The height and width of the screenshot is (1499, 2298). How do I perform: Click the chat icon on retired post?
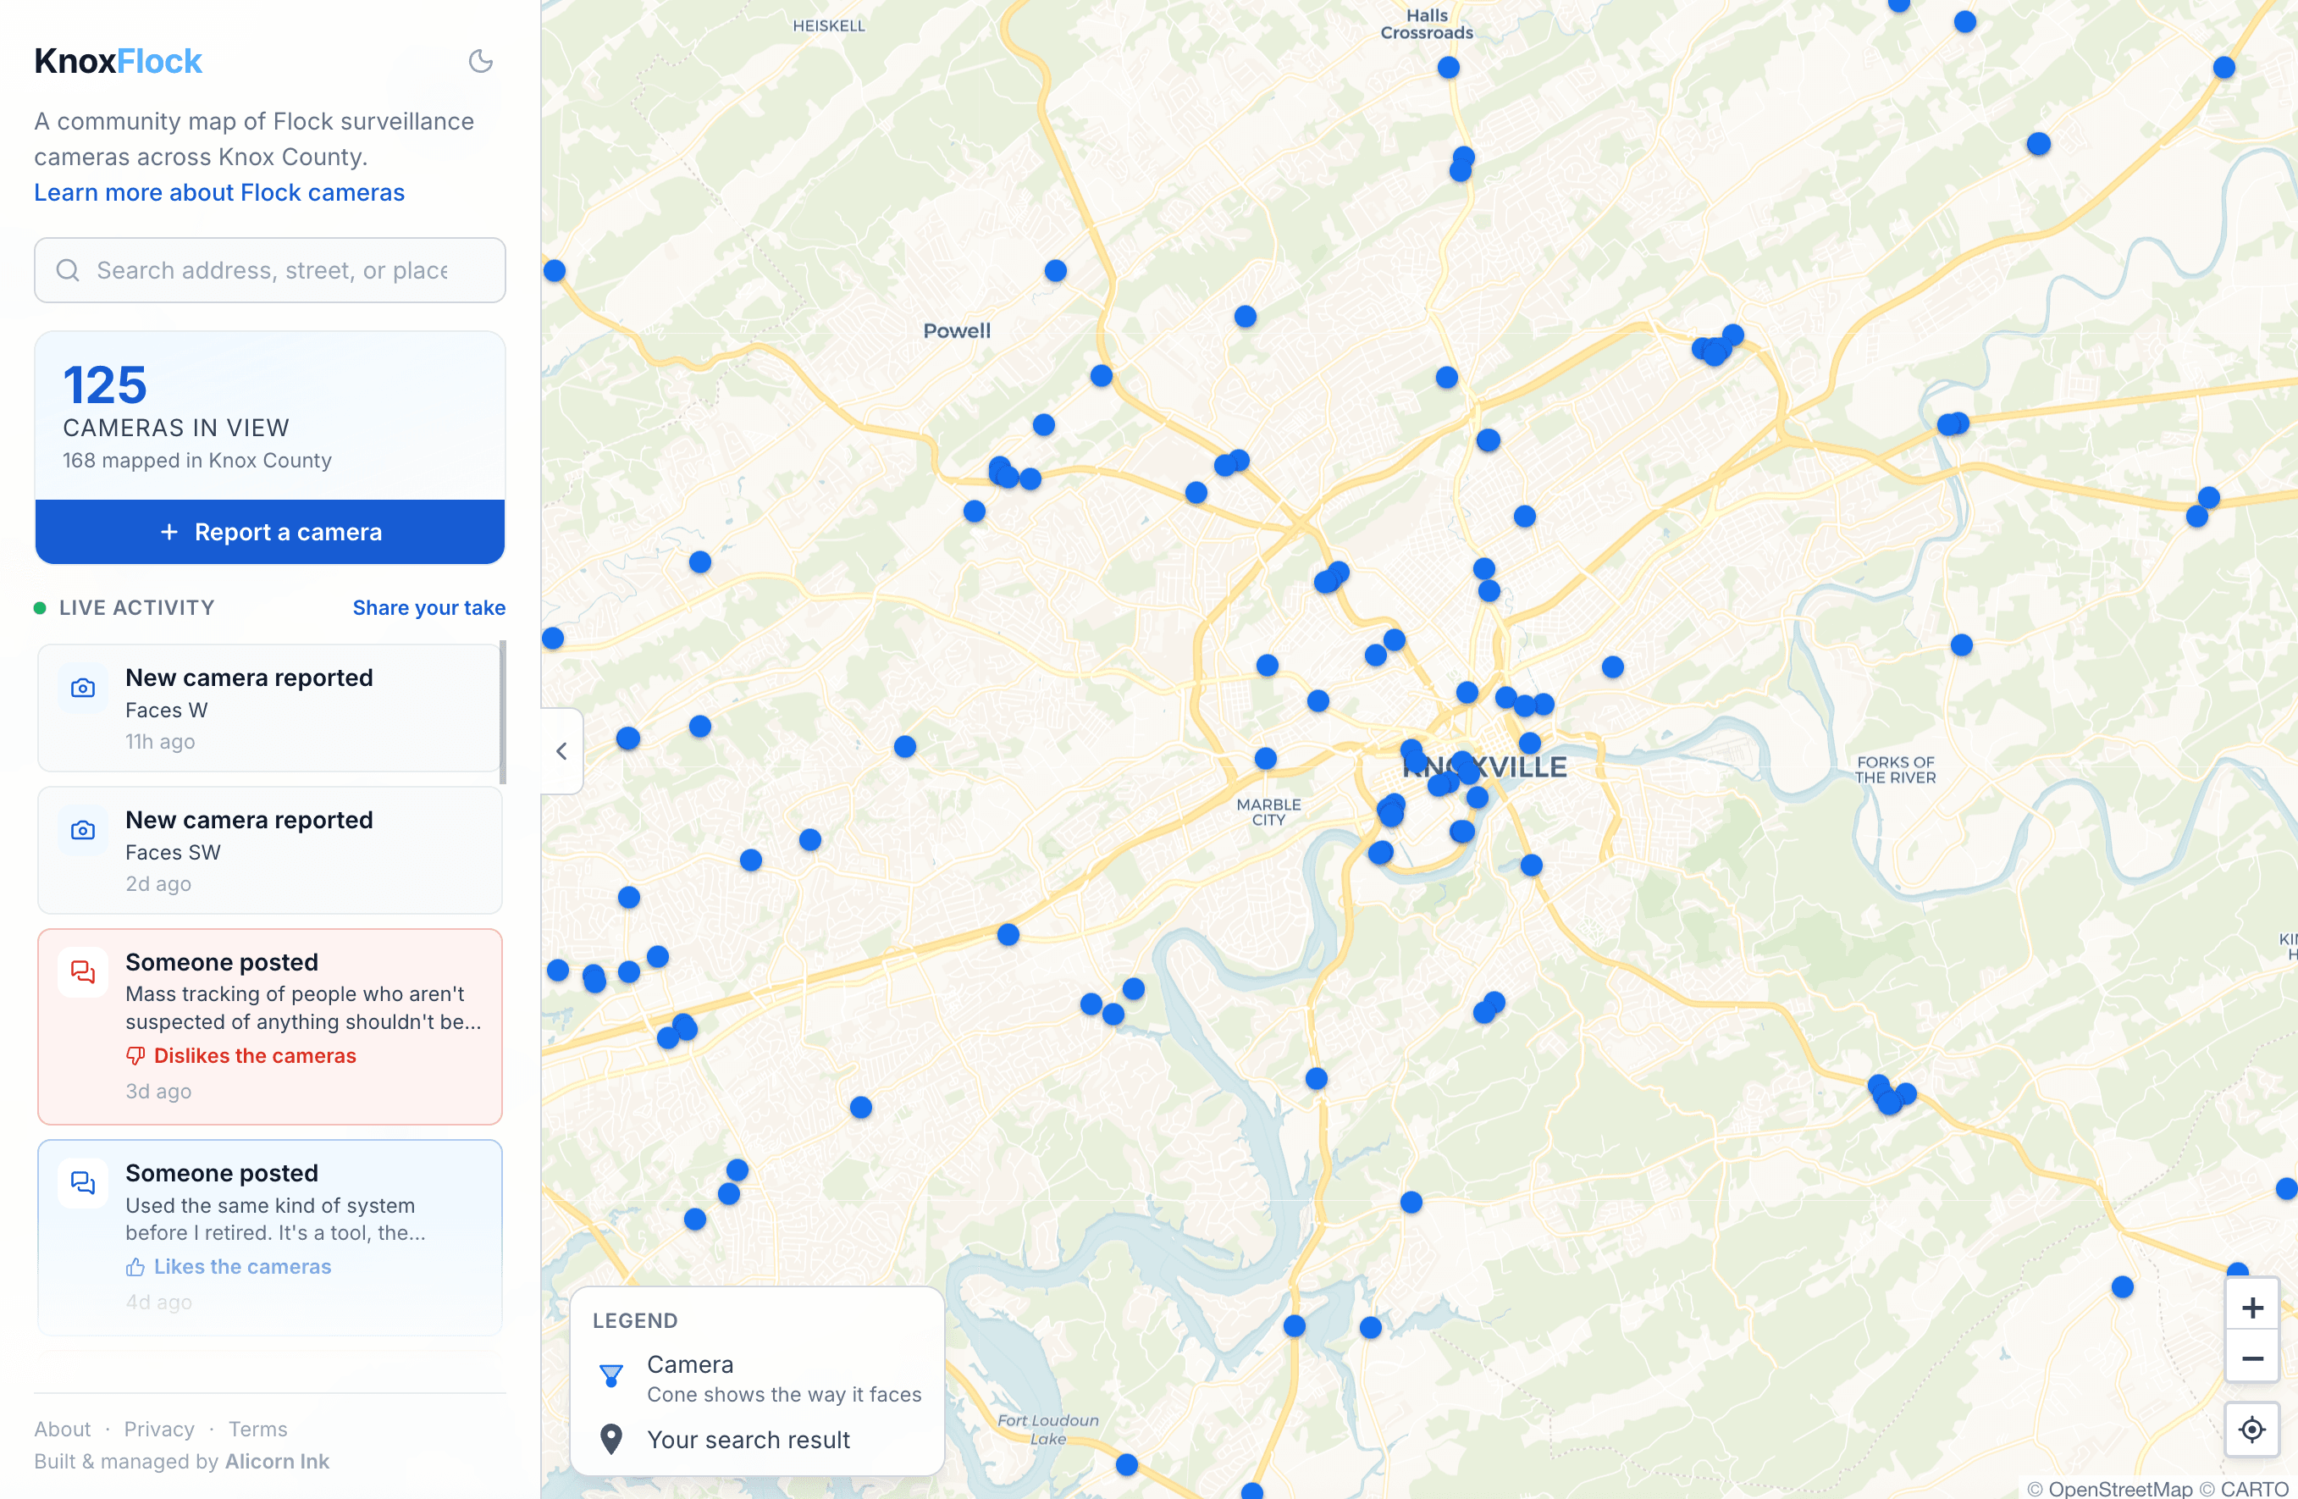point(83,1182)
